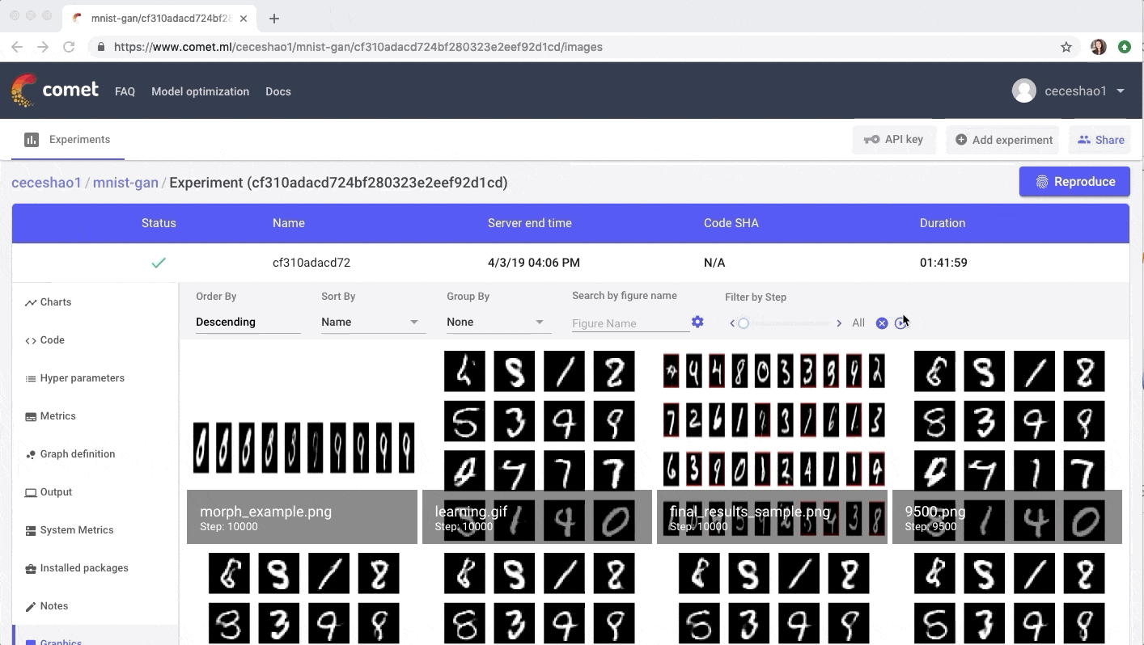Click the Add experiment button
This screenshot has height=645, width=1144.
coord(1003,140)
